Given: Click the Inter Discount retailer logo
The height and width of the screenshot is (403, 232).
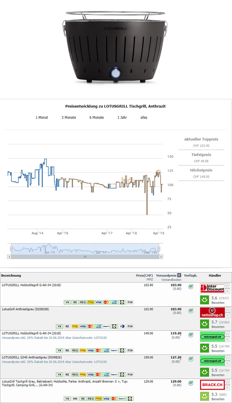Looking at the screenshot, I should (x=212, y=288).
